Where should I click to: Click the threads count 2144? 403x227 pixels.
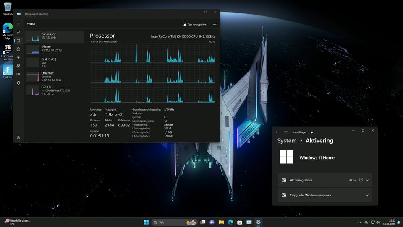point(109,125)
